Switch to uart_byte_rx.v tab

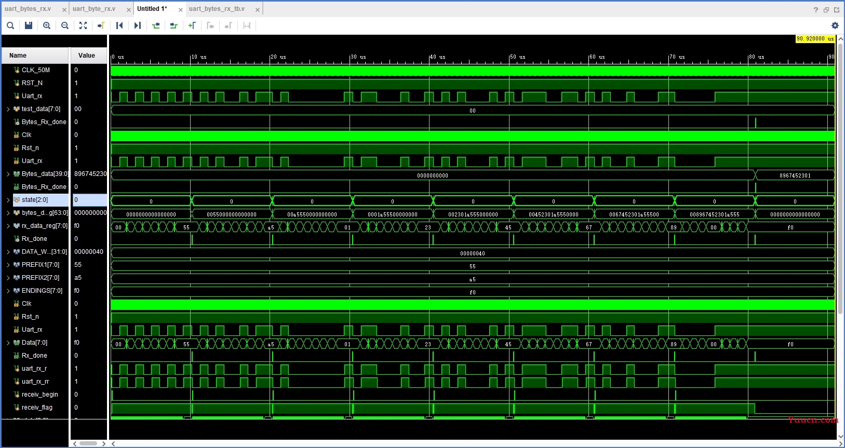(x=94, y=9)
